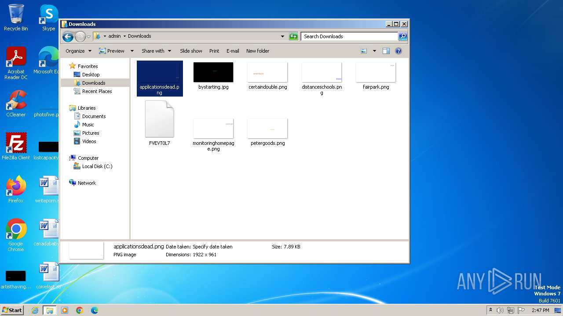Image resolution: width=563 pixels, height=316 pixels.
Task: Open Microsoft Edge from the taskbar
Action: pos(95,310)
